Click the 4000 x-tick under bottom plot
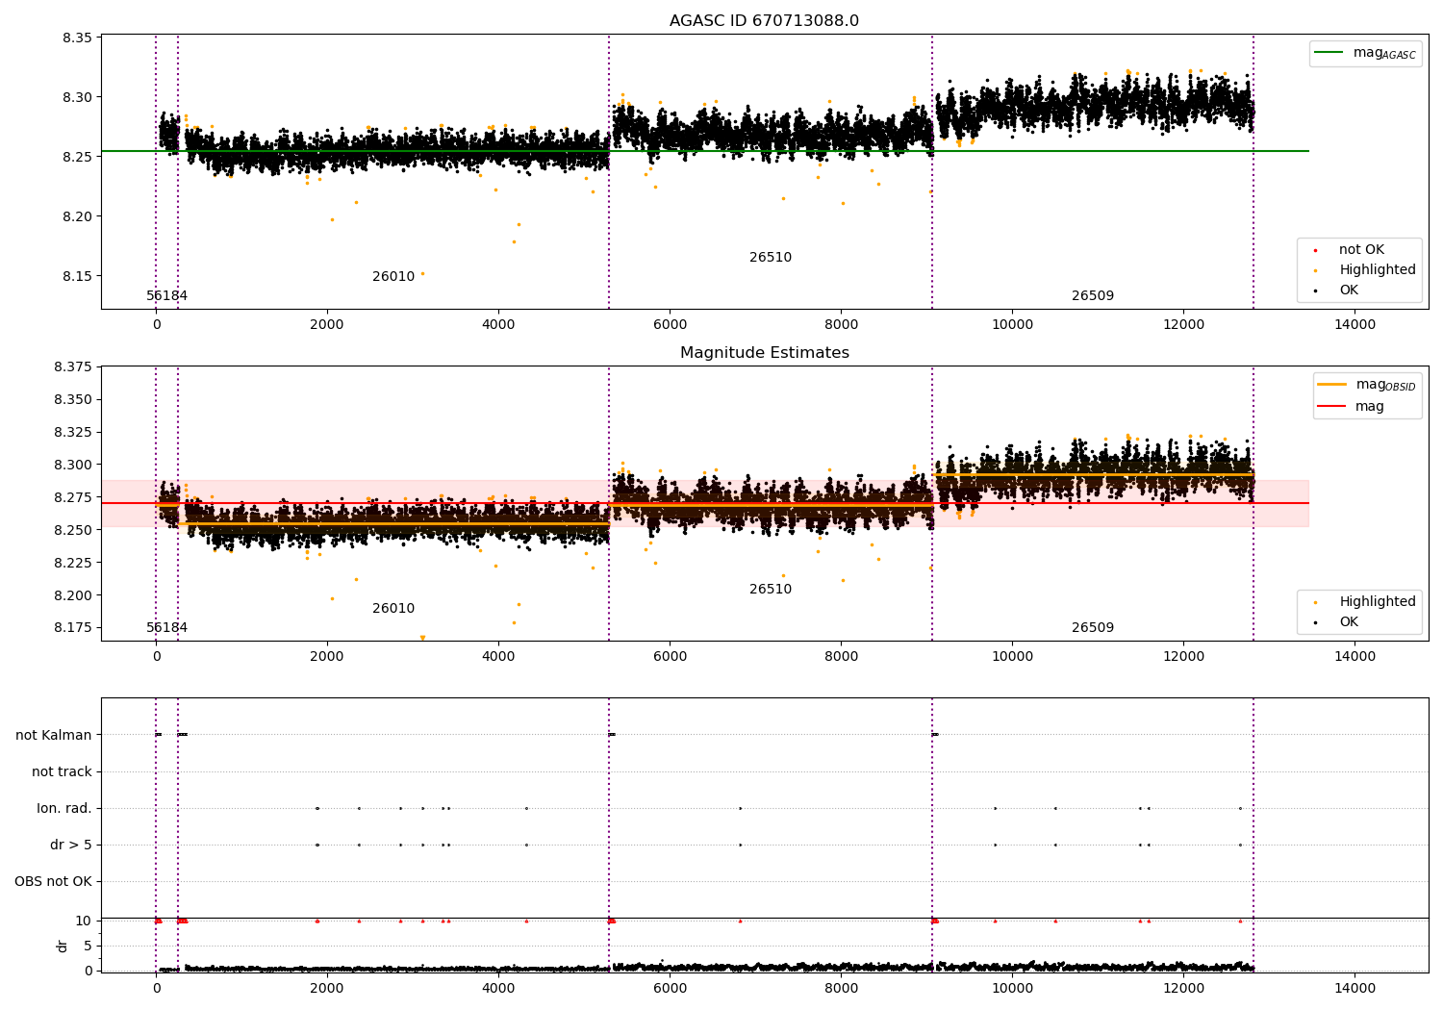 (x=498, y=989)
